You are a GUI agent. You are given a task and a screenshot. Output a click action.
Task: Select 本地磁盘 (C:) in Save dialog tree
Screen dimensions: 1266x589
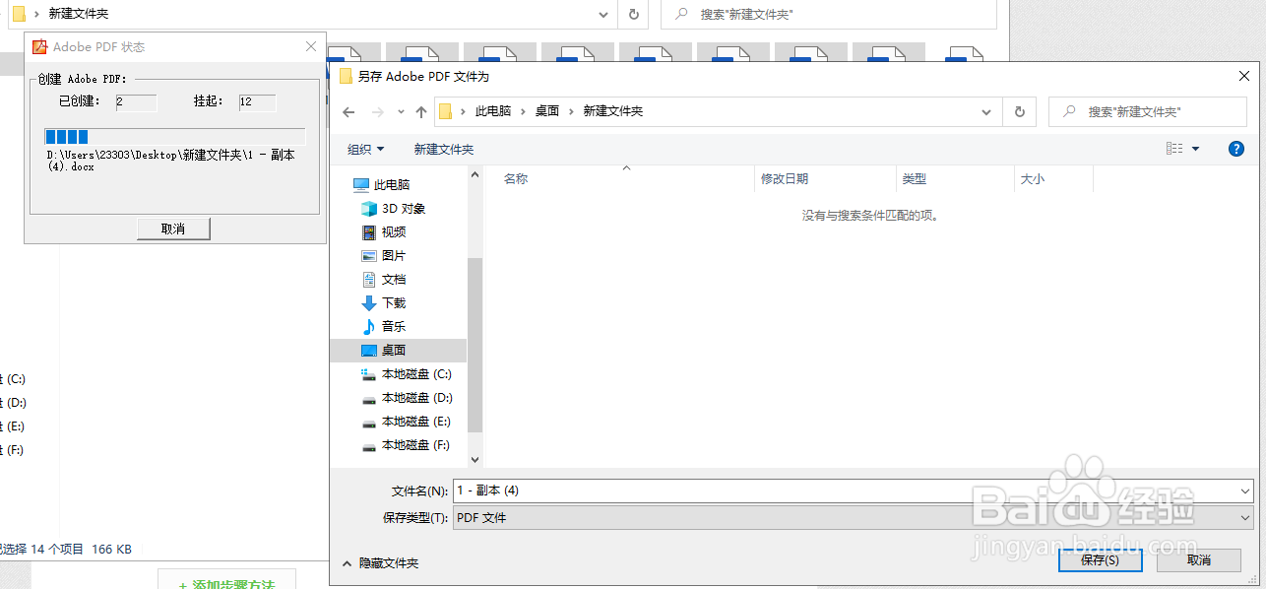(x=407, y=374)
